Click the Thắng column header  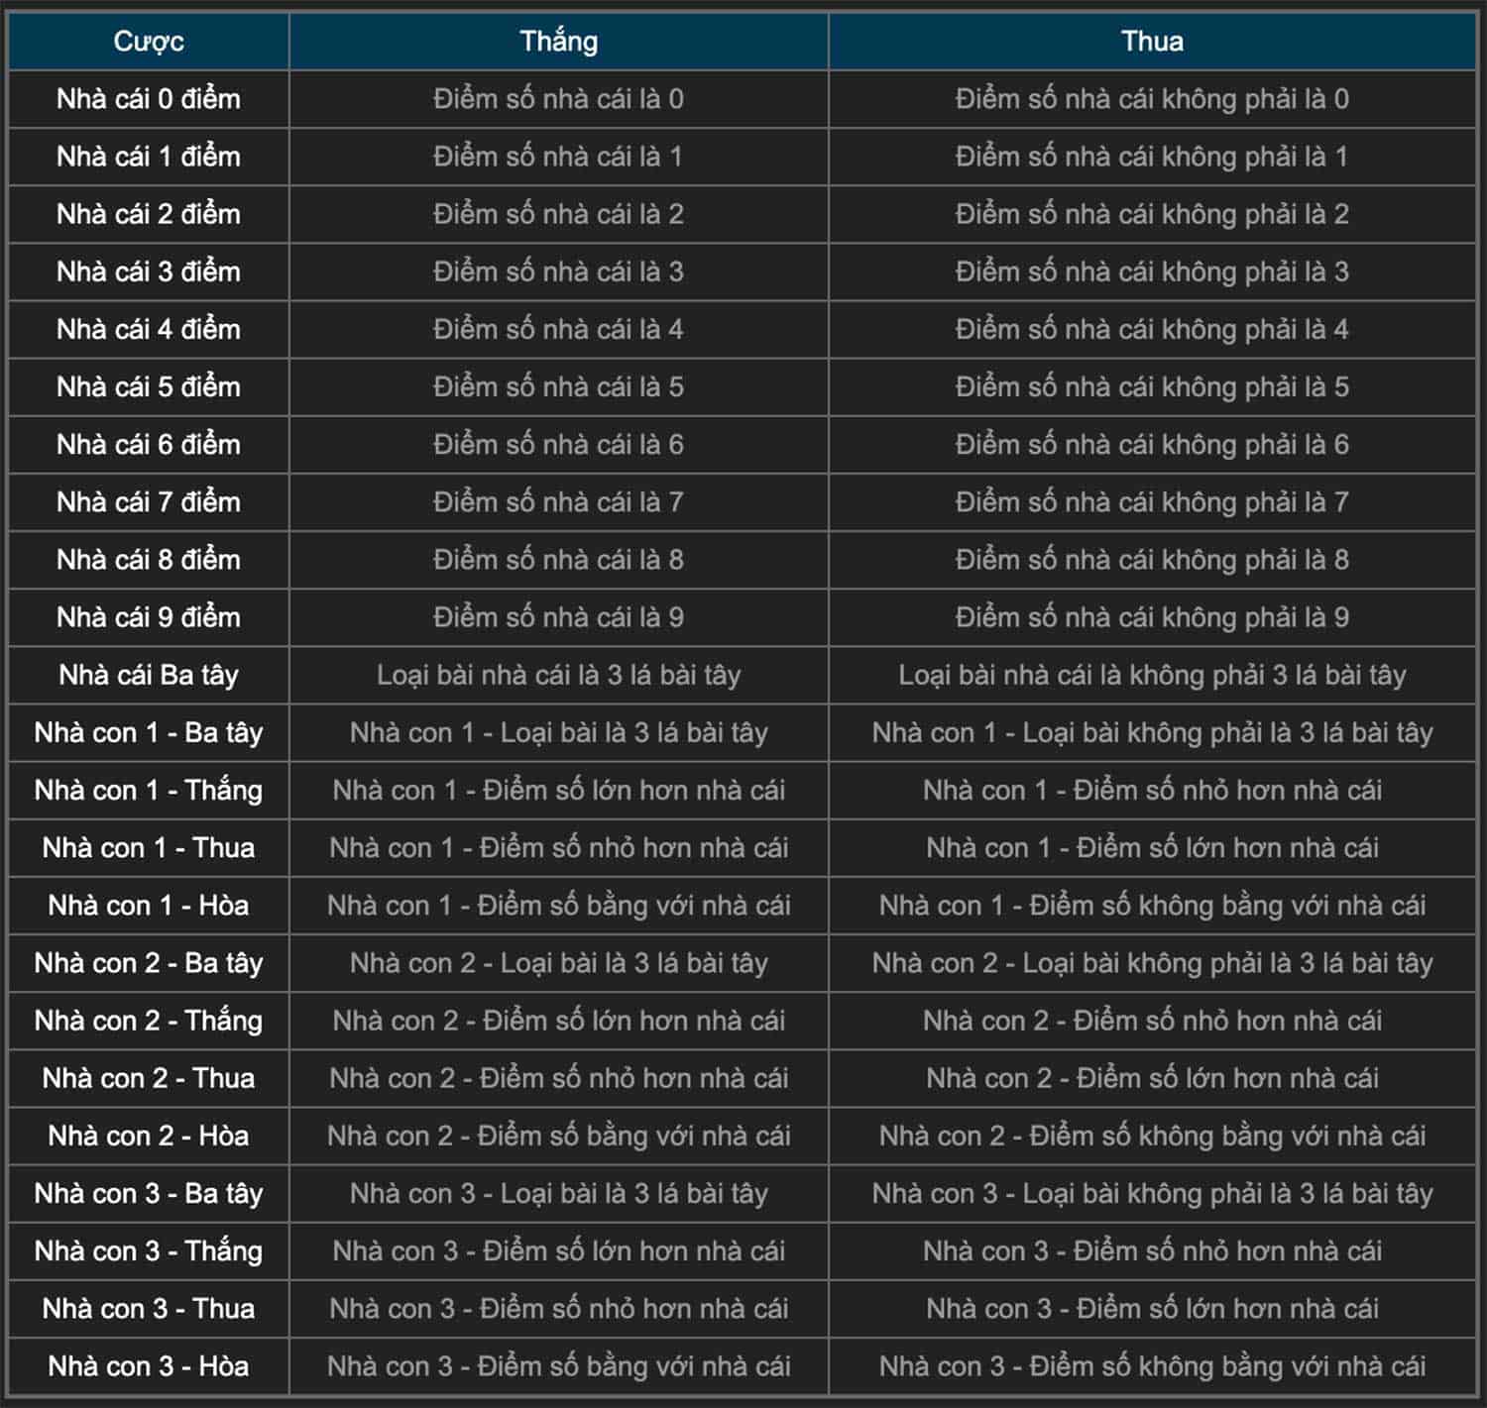(x=558, y=41)
